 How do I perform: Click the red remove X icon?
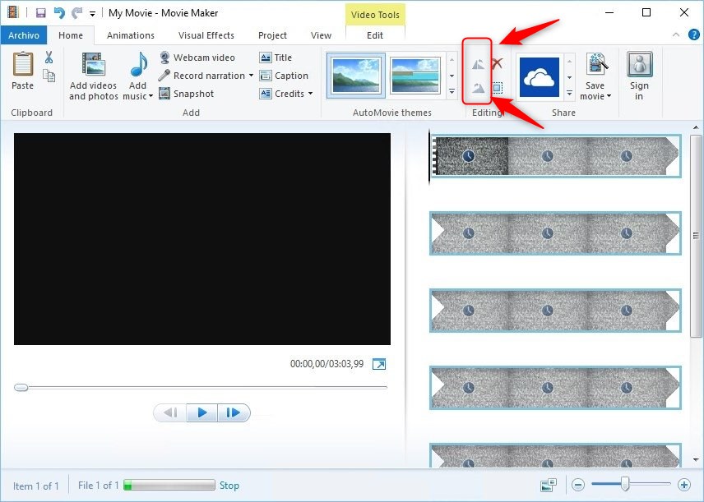(497, 63)
